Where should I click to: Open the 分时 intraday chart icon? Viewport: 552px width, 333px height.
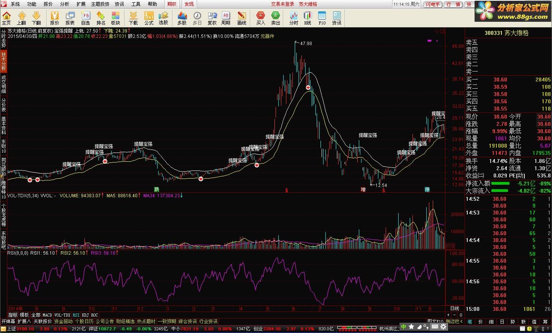click(294, 18)
